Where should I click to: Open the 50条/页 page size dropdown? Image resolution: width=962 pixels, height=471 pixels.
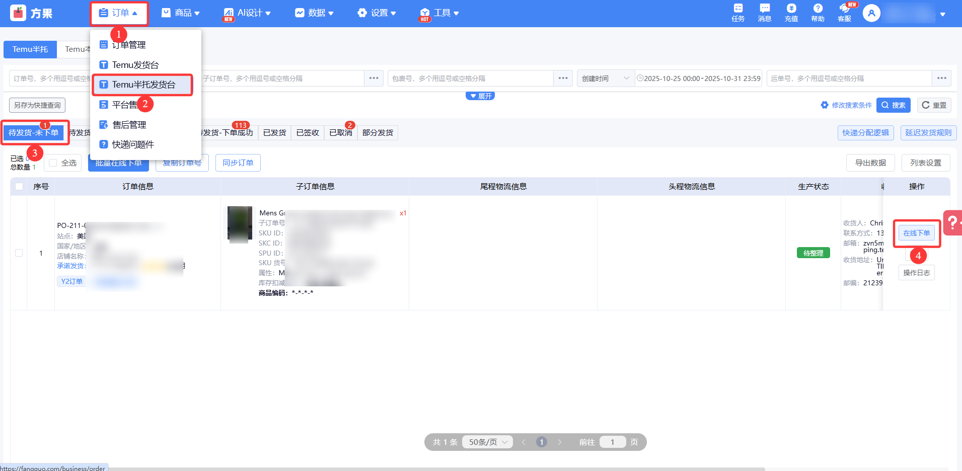click(x=487, y=442)
